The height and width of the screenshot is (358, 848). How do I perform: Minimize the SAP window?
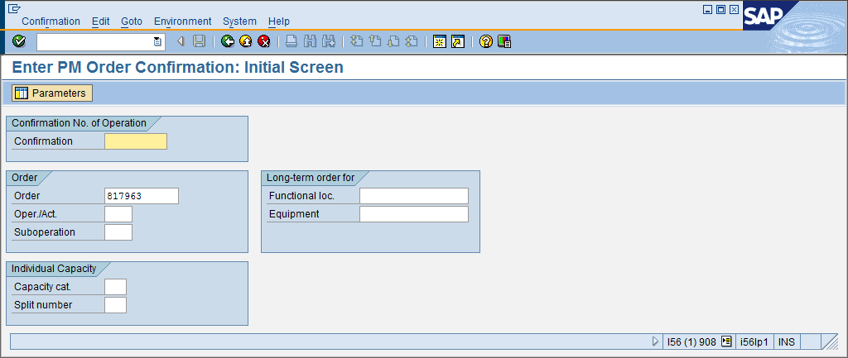point(707,9)
